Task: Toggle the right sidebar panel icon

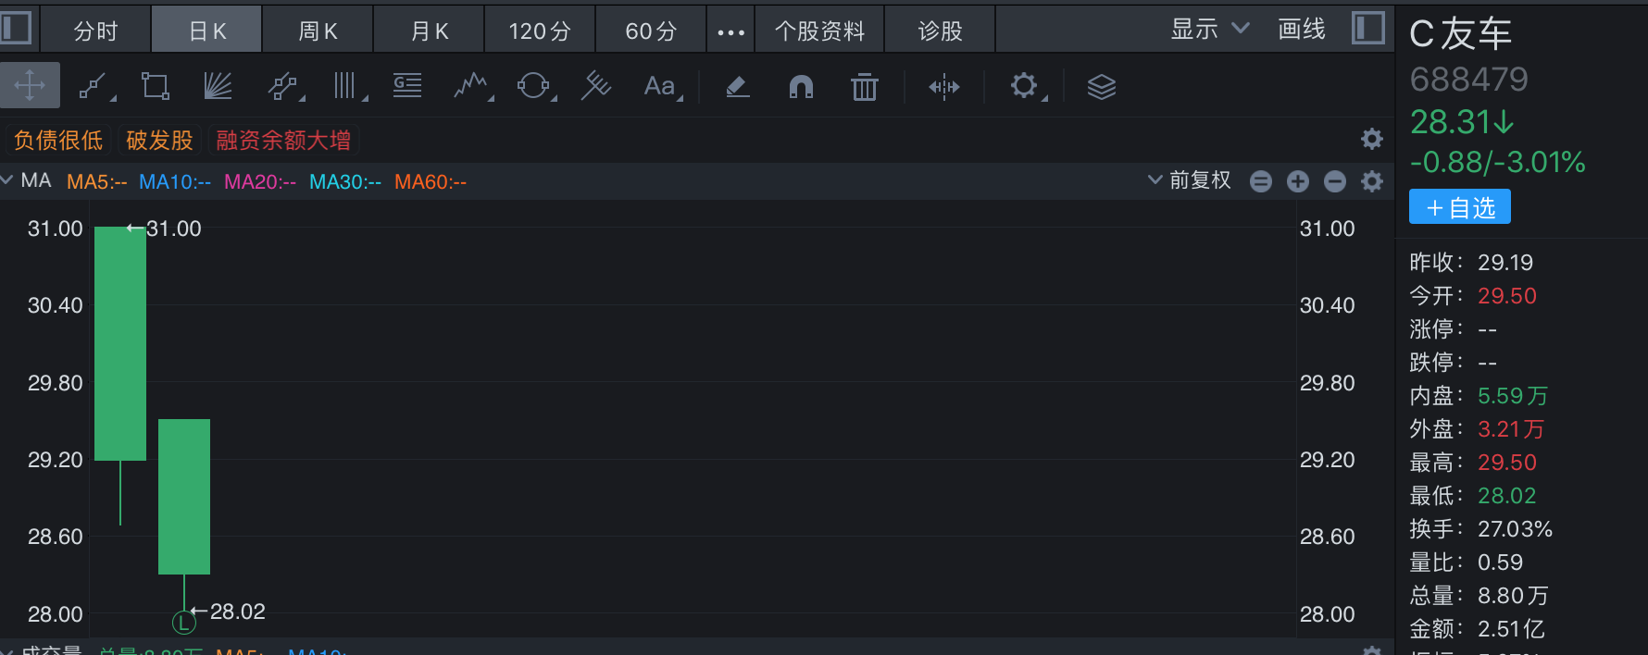Action: coord(1368,28)
